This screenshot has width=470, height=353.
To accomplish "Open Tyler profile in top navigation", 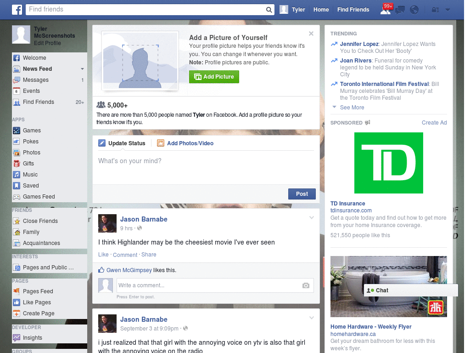I will coord(292,10).
